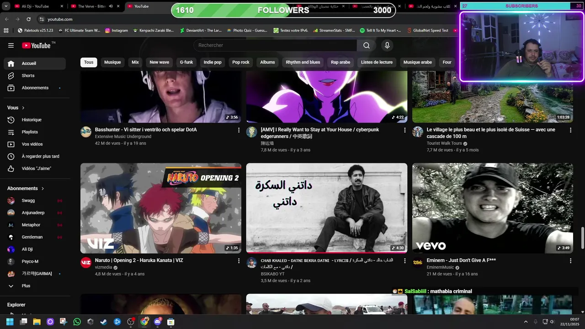Show hidden system tray icons
This screenshot has width=585, height=329.
click(x=526, y=322)
